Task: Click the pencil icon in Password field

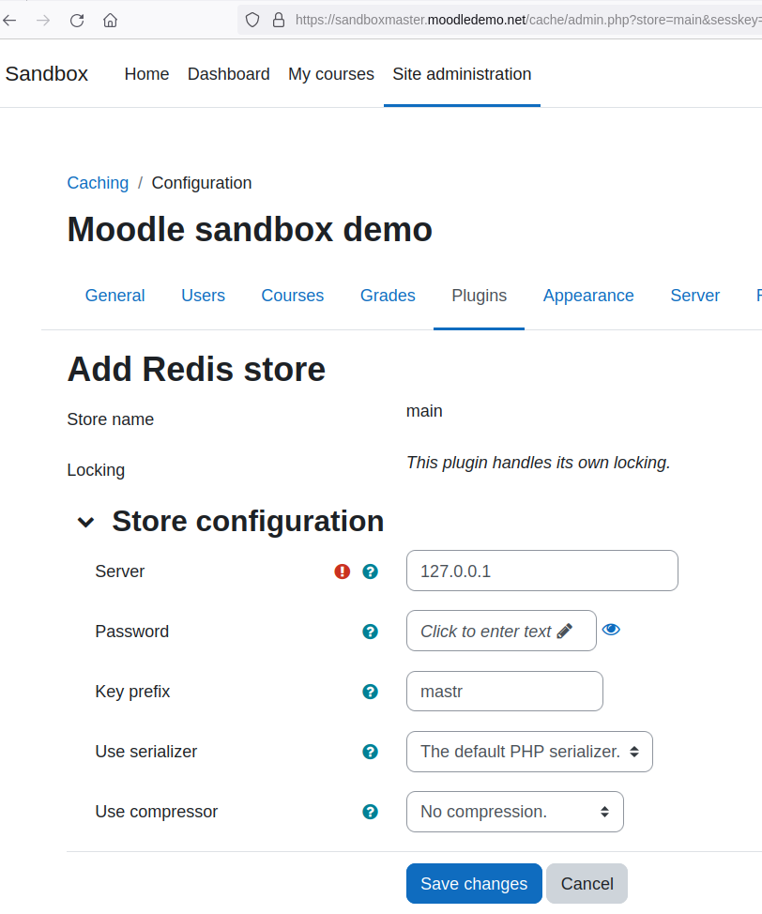Action: pyautogui.click(x=564, y=631)
